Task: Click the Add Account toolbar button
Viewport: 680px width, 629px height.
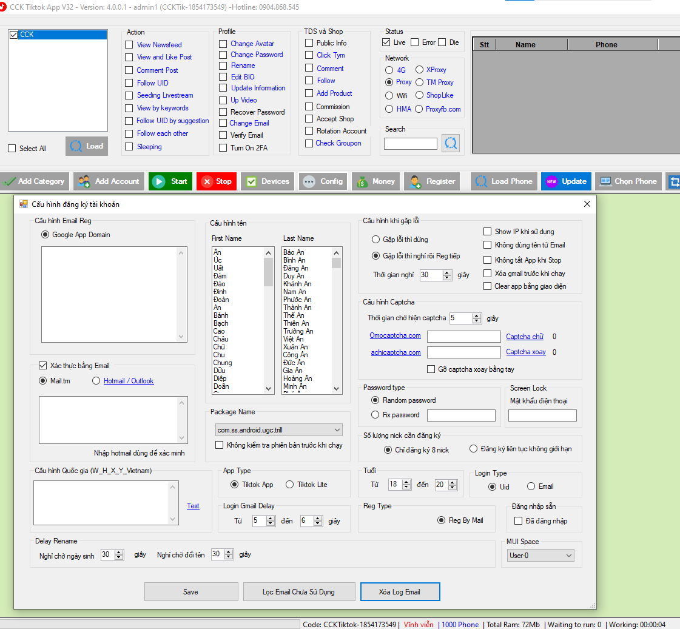Action: tap(109, 181)
